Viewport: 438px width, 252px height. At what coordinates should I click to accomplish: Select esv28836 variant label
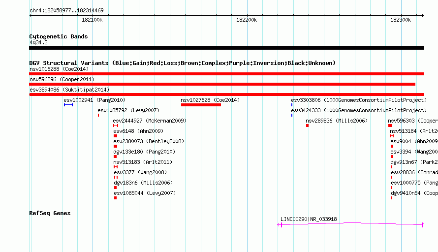click(414, 172)
